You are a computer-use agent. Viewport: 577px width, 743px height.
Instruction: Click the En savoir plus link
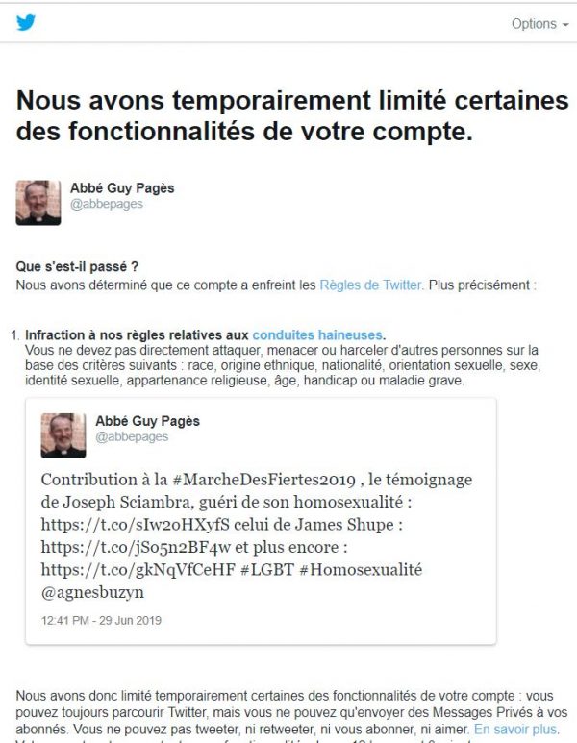pos(514,729)
